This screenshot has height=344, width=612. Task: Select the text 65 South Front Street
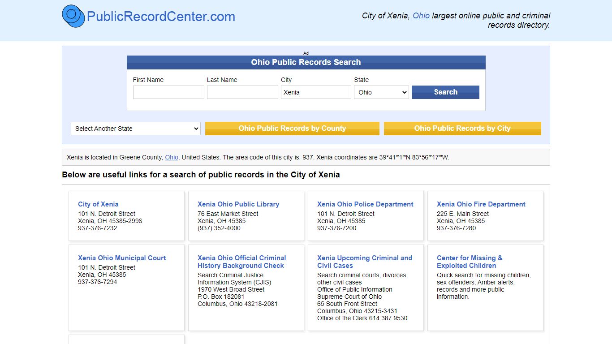[x=347, y=304]
